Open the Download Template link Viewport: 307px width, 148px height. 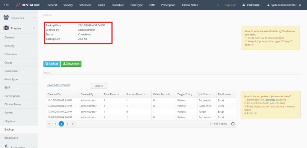click(x=58, y=85)
